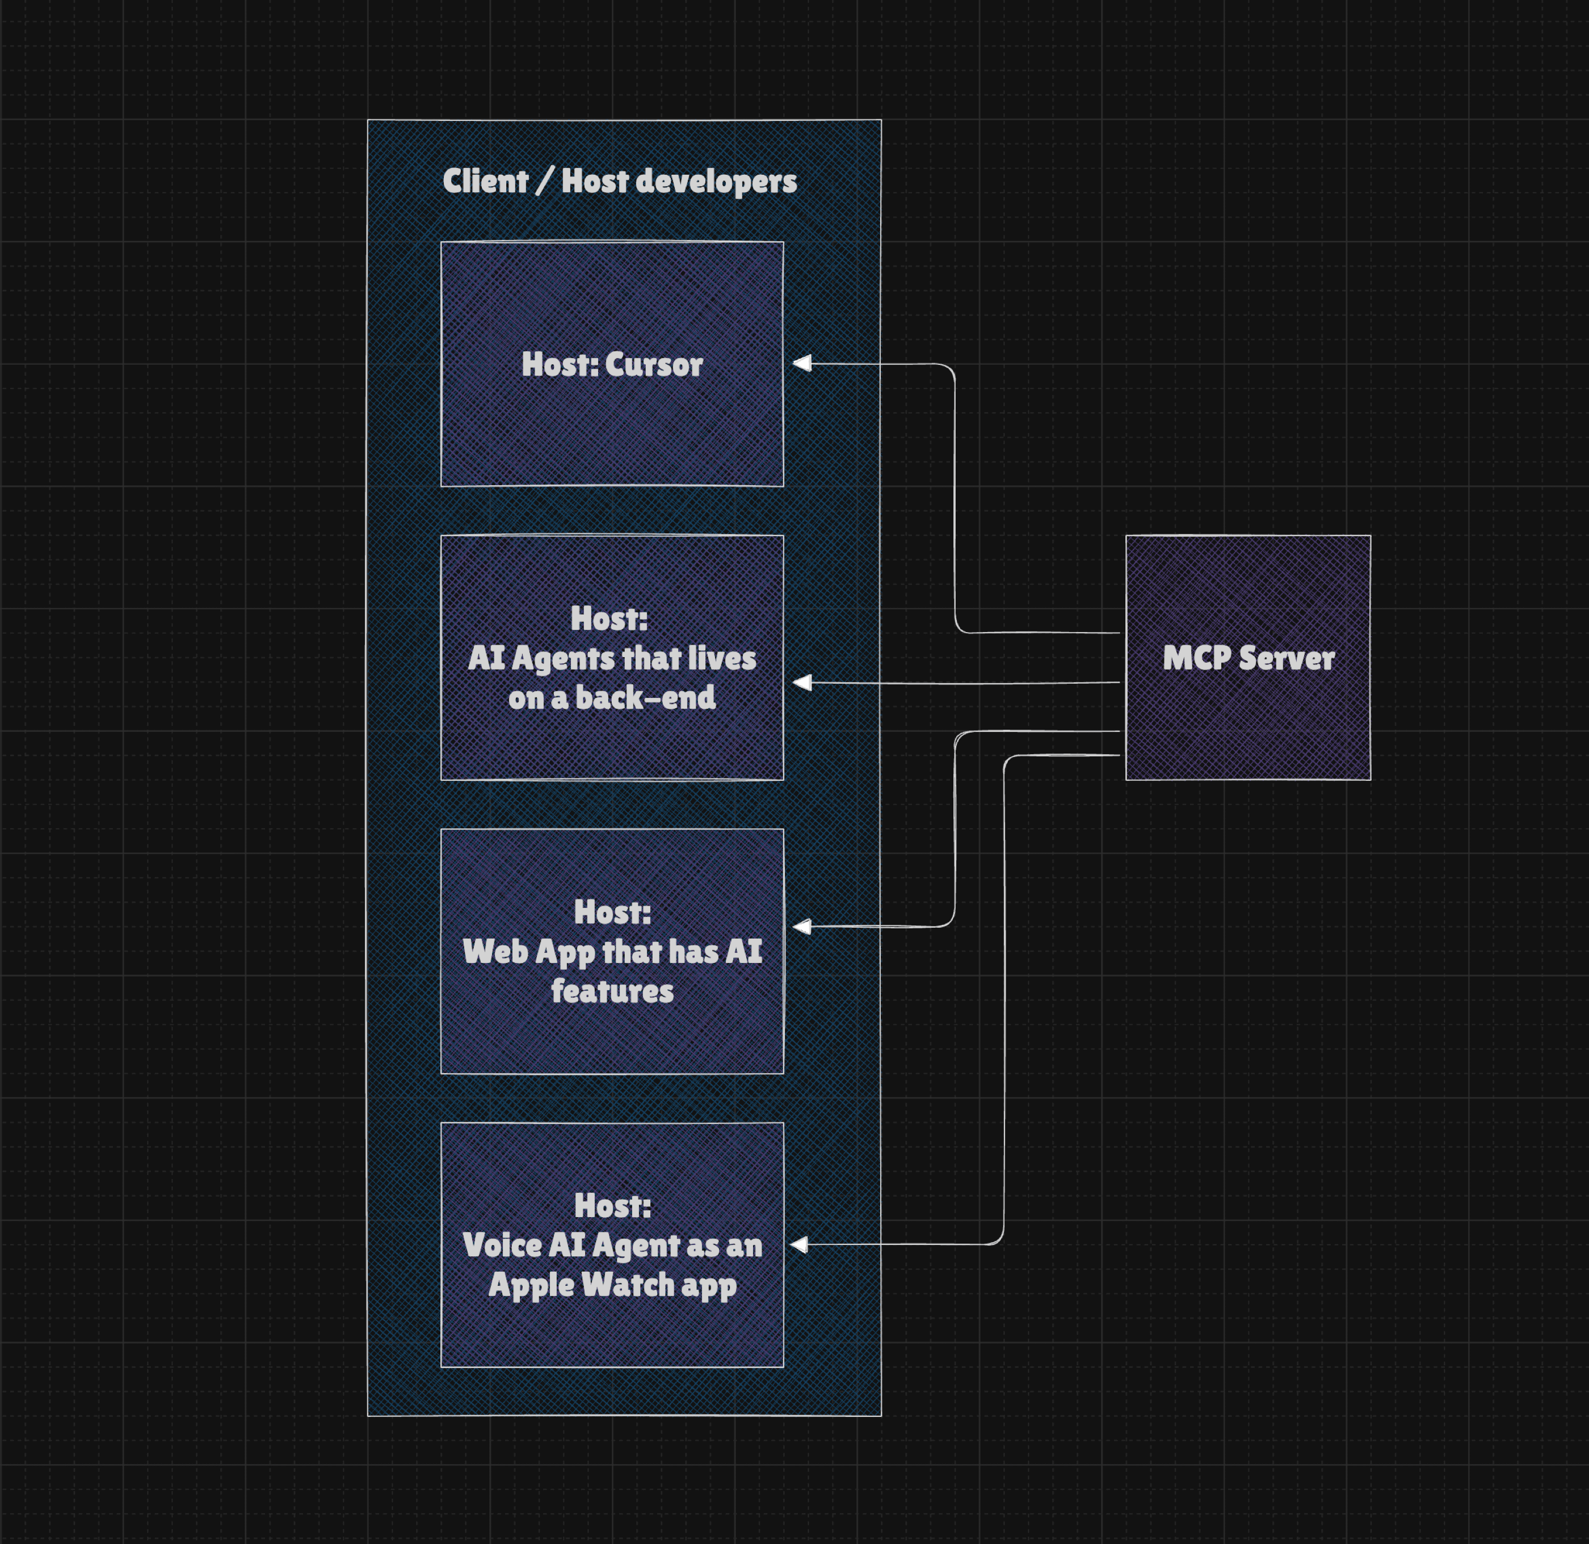Click the arrowhead pointing at Host: Cursor box
Image resolution: width=1589 pixels, height=1544 pixels.
coord(802,363)
